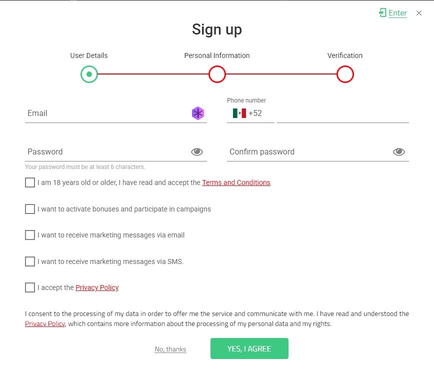
Task: Click the password manager icon in Email field
Action: (x=198, y=113)
